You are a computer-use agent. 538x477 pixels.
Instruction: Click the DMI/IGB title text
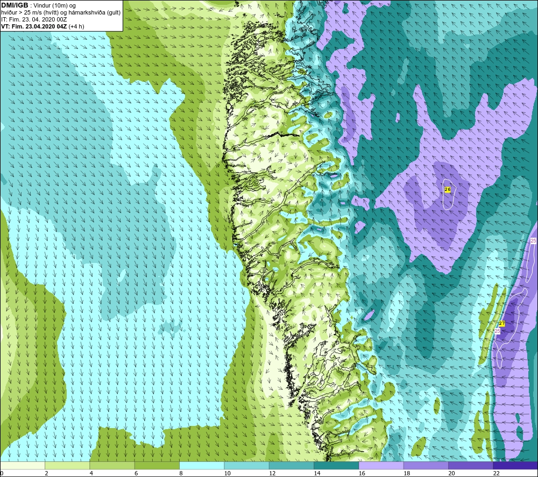point(15,5)
